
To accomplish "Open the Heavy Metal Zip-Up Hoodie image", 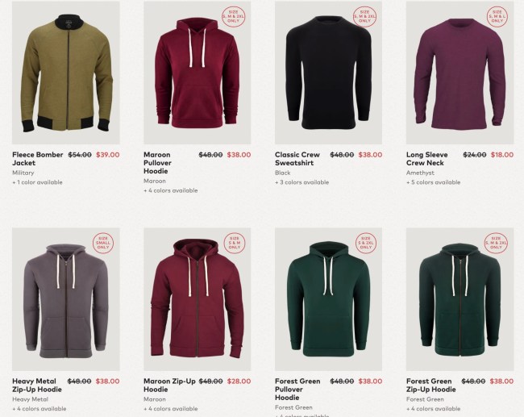I will [66, 299].
